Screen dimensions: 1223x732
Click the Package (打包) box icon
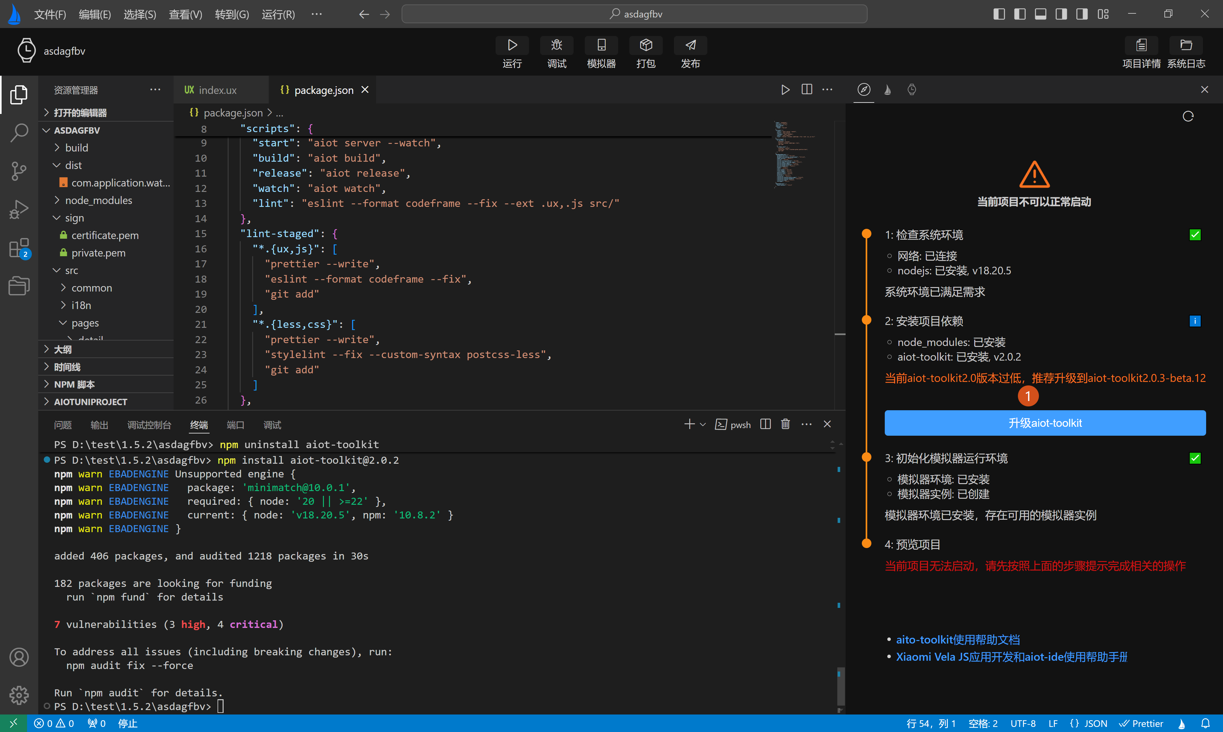click(646, 46)
